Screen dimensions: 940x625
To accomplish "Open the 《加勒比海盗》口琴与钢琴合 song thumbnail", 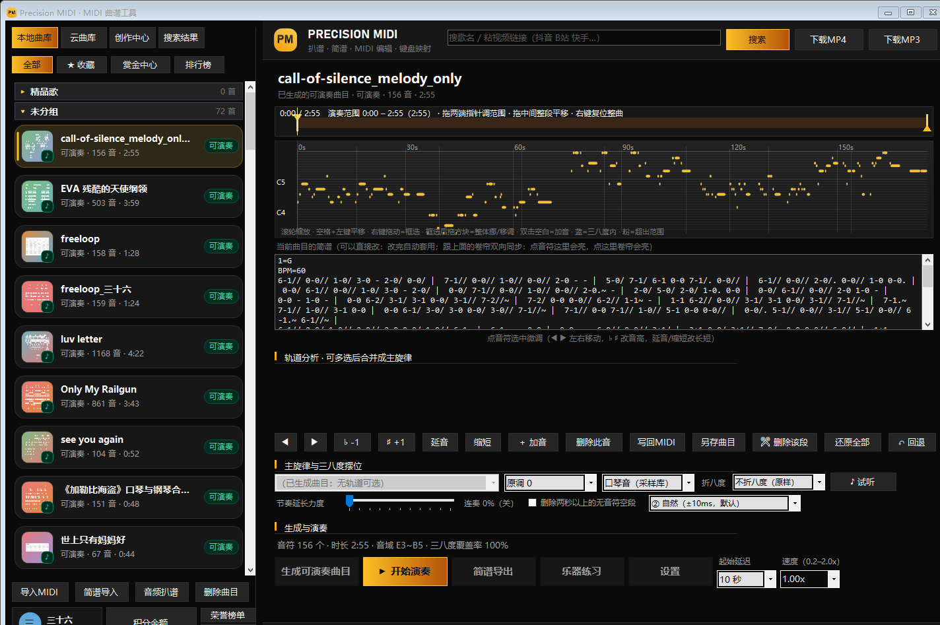I will pyautogui.click(x=37, y=497).
